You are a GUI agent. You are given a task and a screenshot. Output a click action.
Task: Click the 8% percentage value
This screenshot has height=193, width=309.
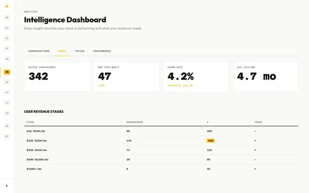(209, 160)
